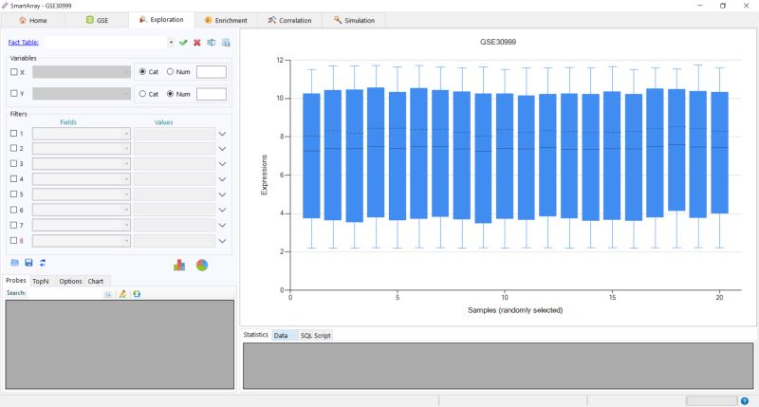Expand filter 8 values chevron
This screenshot has height=407, width=759.
222,241
